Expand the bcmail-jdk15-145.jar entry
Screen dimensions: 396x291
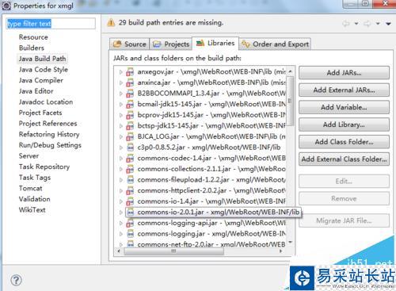[x=120, y=105]
